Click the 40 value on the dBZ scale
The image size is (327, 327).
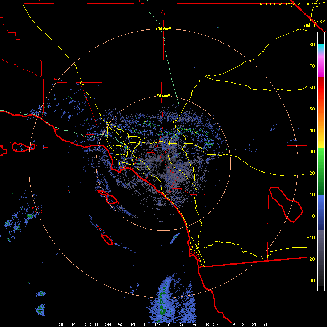312,130
